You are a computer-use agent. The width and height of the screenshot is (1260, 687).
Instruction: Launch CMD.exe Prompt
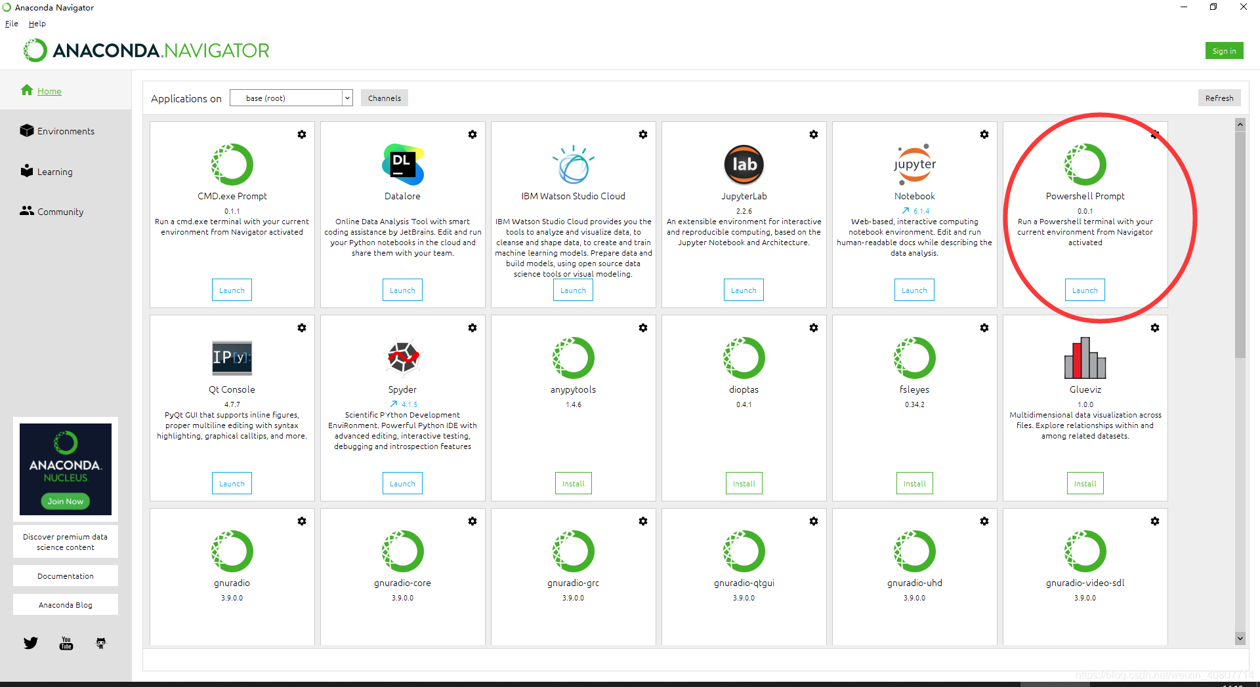232,290
